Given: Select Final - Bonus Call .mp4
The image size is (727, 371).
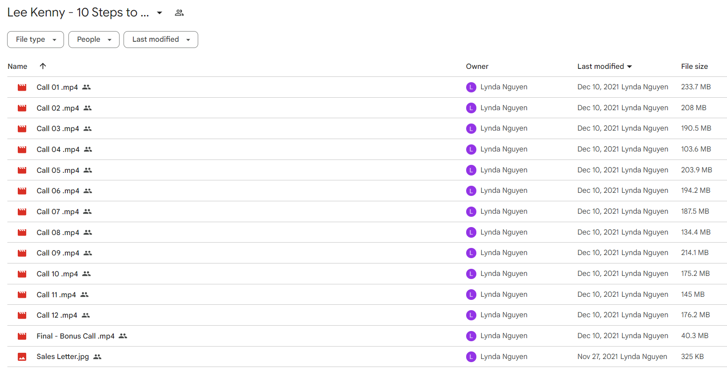Looking at the screenshot, I should 76,336.
